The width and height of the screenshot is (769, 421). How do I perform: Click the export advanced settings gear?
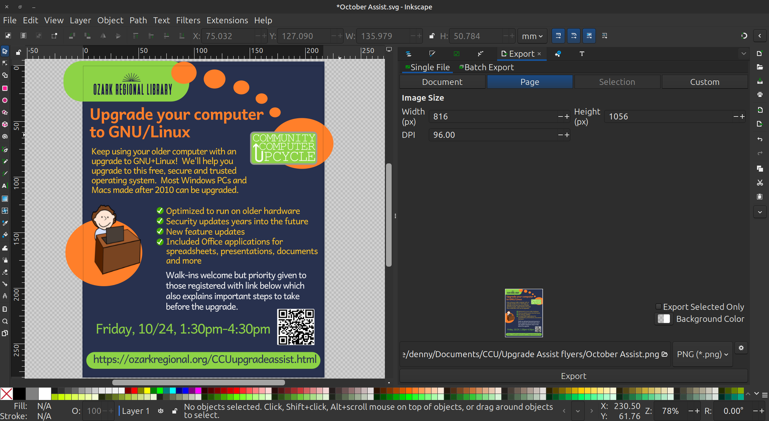[x=741, y=348]
